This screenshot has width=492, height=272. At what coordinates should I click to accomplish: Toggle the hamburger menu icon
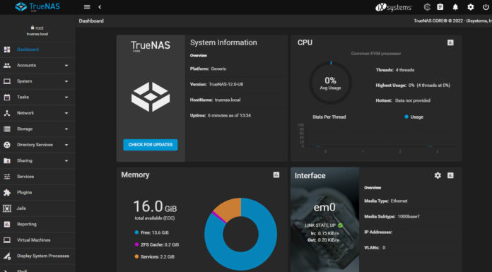pyautogui.click(x=87, y=7)
